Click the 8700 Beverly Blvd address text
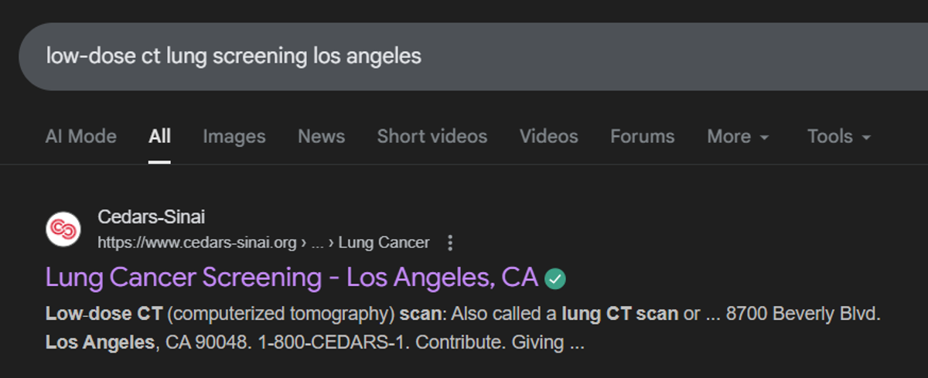 (x=803, y=315)
